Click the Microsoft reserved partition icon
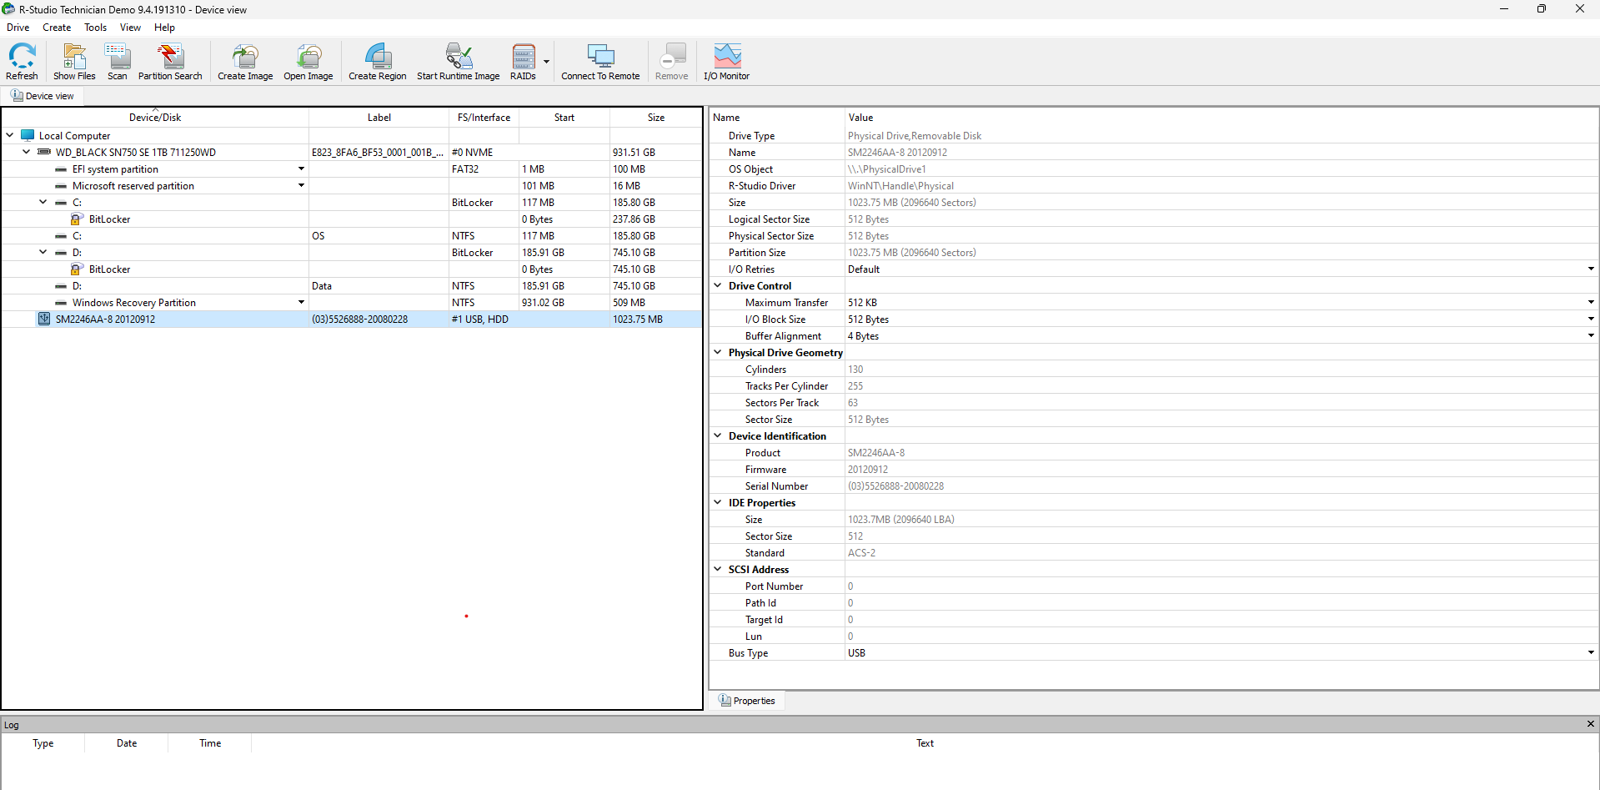Image resolution: width=1600 pixels, height=790 pixels. 61,186
